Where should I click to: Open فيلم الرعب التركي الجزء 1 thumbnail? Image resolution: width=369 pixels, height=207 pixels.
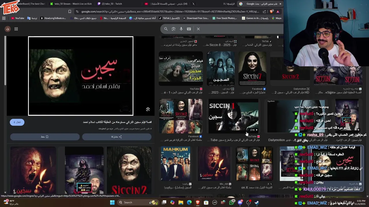click(181, 69)
